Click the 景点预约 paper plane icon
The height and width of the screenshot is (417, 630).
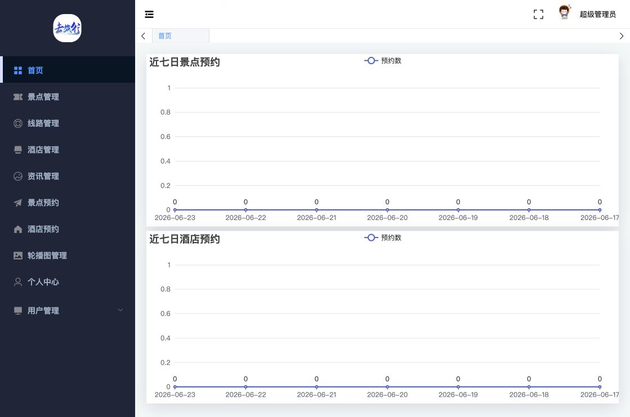pyautogui.click(x=18, y=203)
